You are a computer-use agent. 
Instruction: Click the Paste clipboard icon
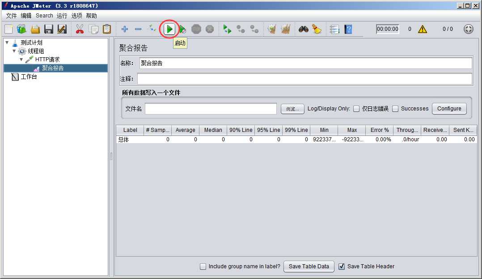coord(107,29)
